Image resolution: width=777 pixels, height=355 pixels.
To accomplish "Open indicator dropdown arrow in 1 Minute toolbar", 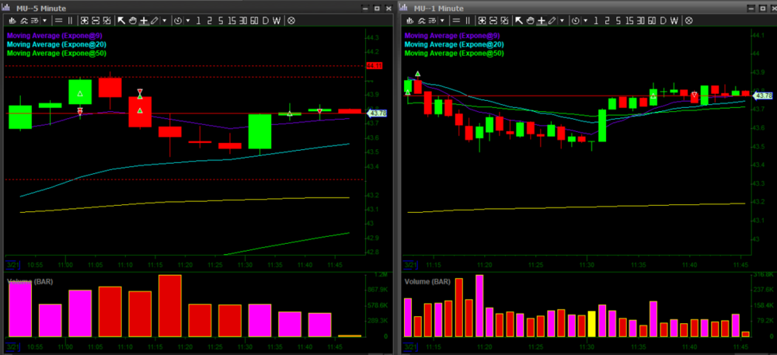I will [442, 20].
